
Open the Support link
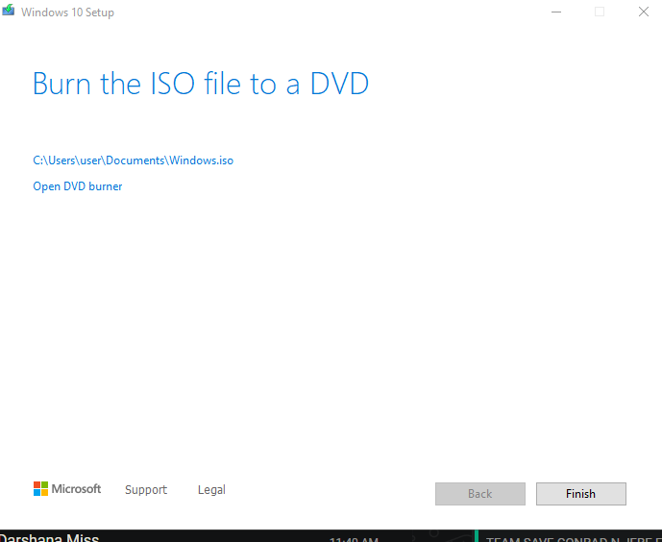tap(146, 490)
